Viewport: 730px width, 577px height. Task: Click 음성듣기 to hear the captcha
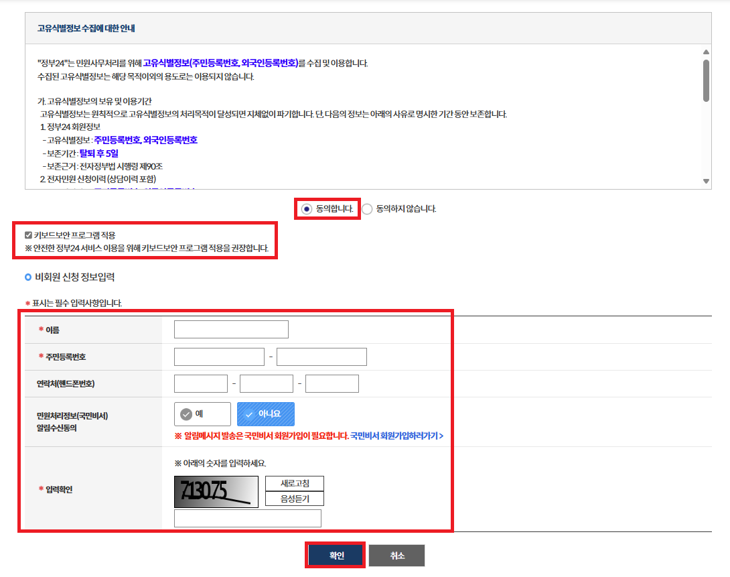pos(295,499)
